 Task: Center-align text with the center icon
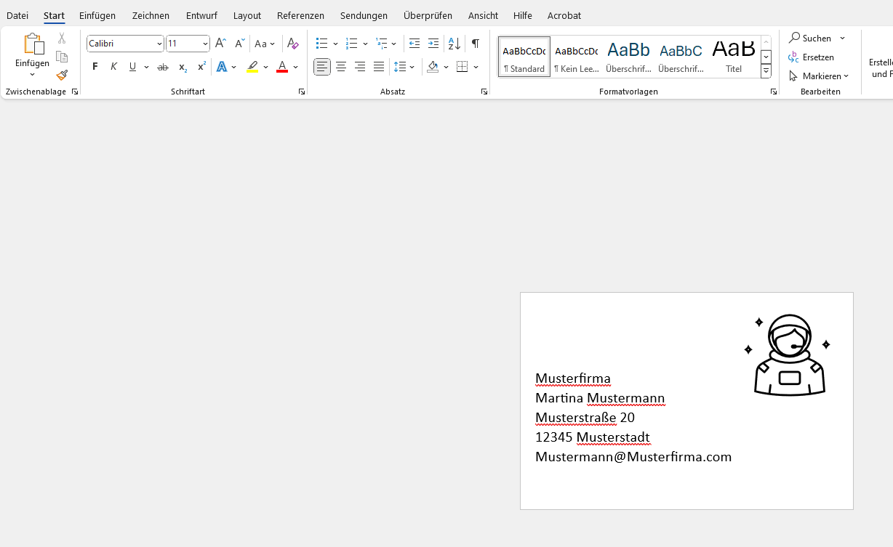(341, 67)
